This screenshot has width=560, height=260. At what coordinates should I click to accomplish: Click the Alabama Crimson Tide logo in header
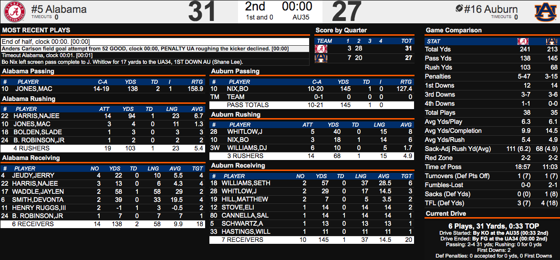pos(14,11)
